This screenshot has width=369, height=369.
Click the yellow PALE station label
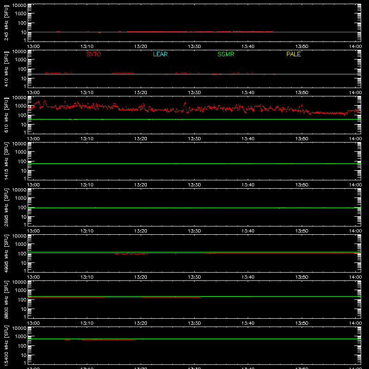pos(293,54)
